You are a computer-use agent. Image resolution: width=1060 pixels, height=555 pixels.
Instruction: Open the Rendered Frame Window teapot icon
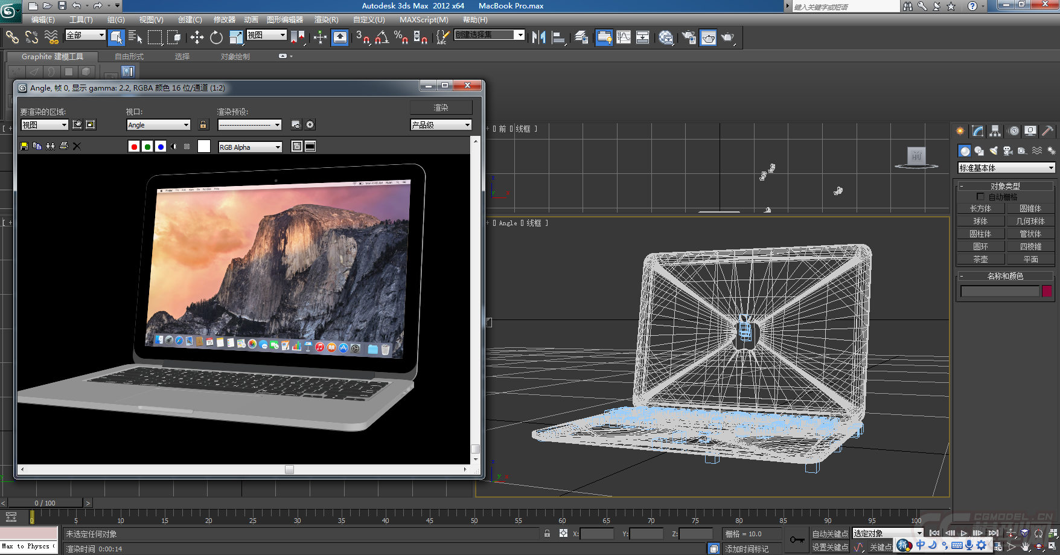708,37
